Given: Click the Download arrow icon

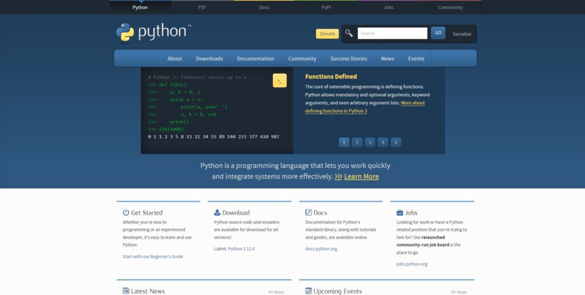Looking at the screenshot, I should coord(217,212).
